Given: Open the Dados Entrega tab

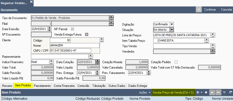Looking at the screenshot, I should [x=138, y=86].
